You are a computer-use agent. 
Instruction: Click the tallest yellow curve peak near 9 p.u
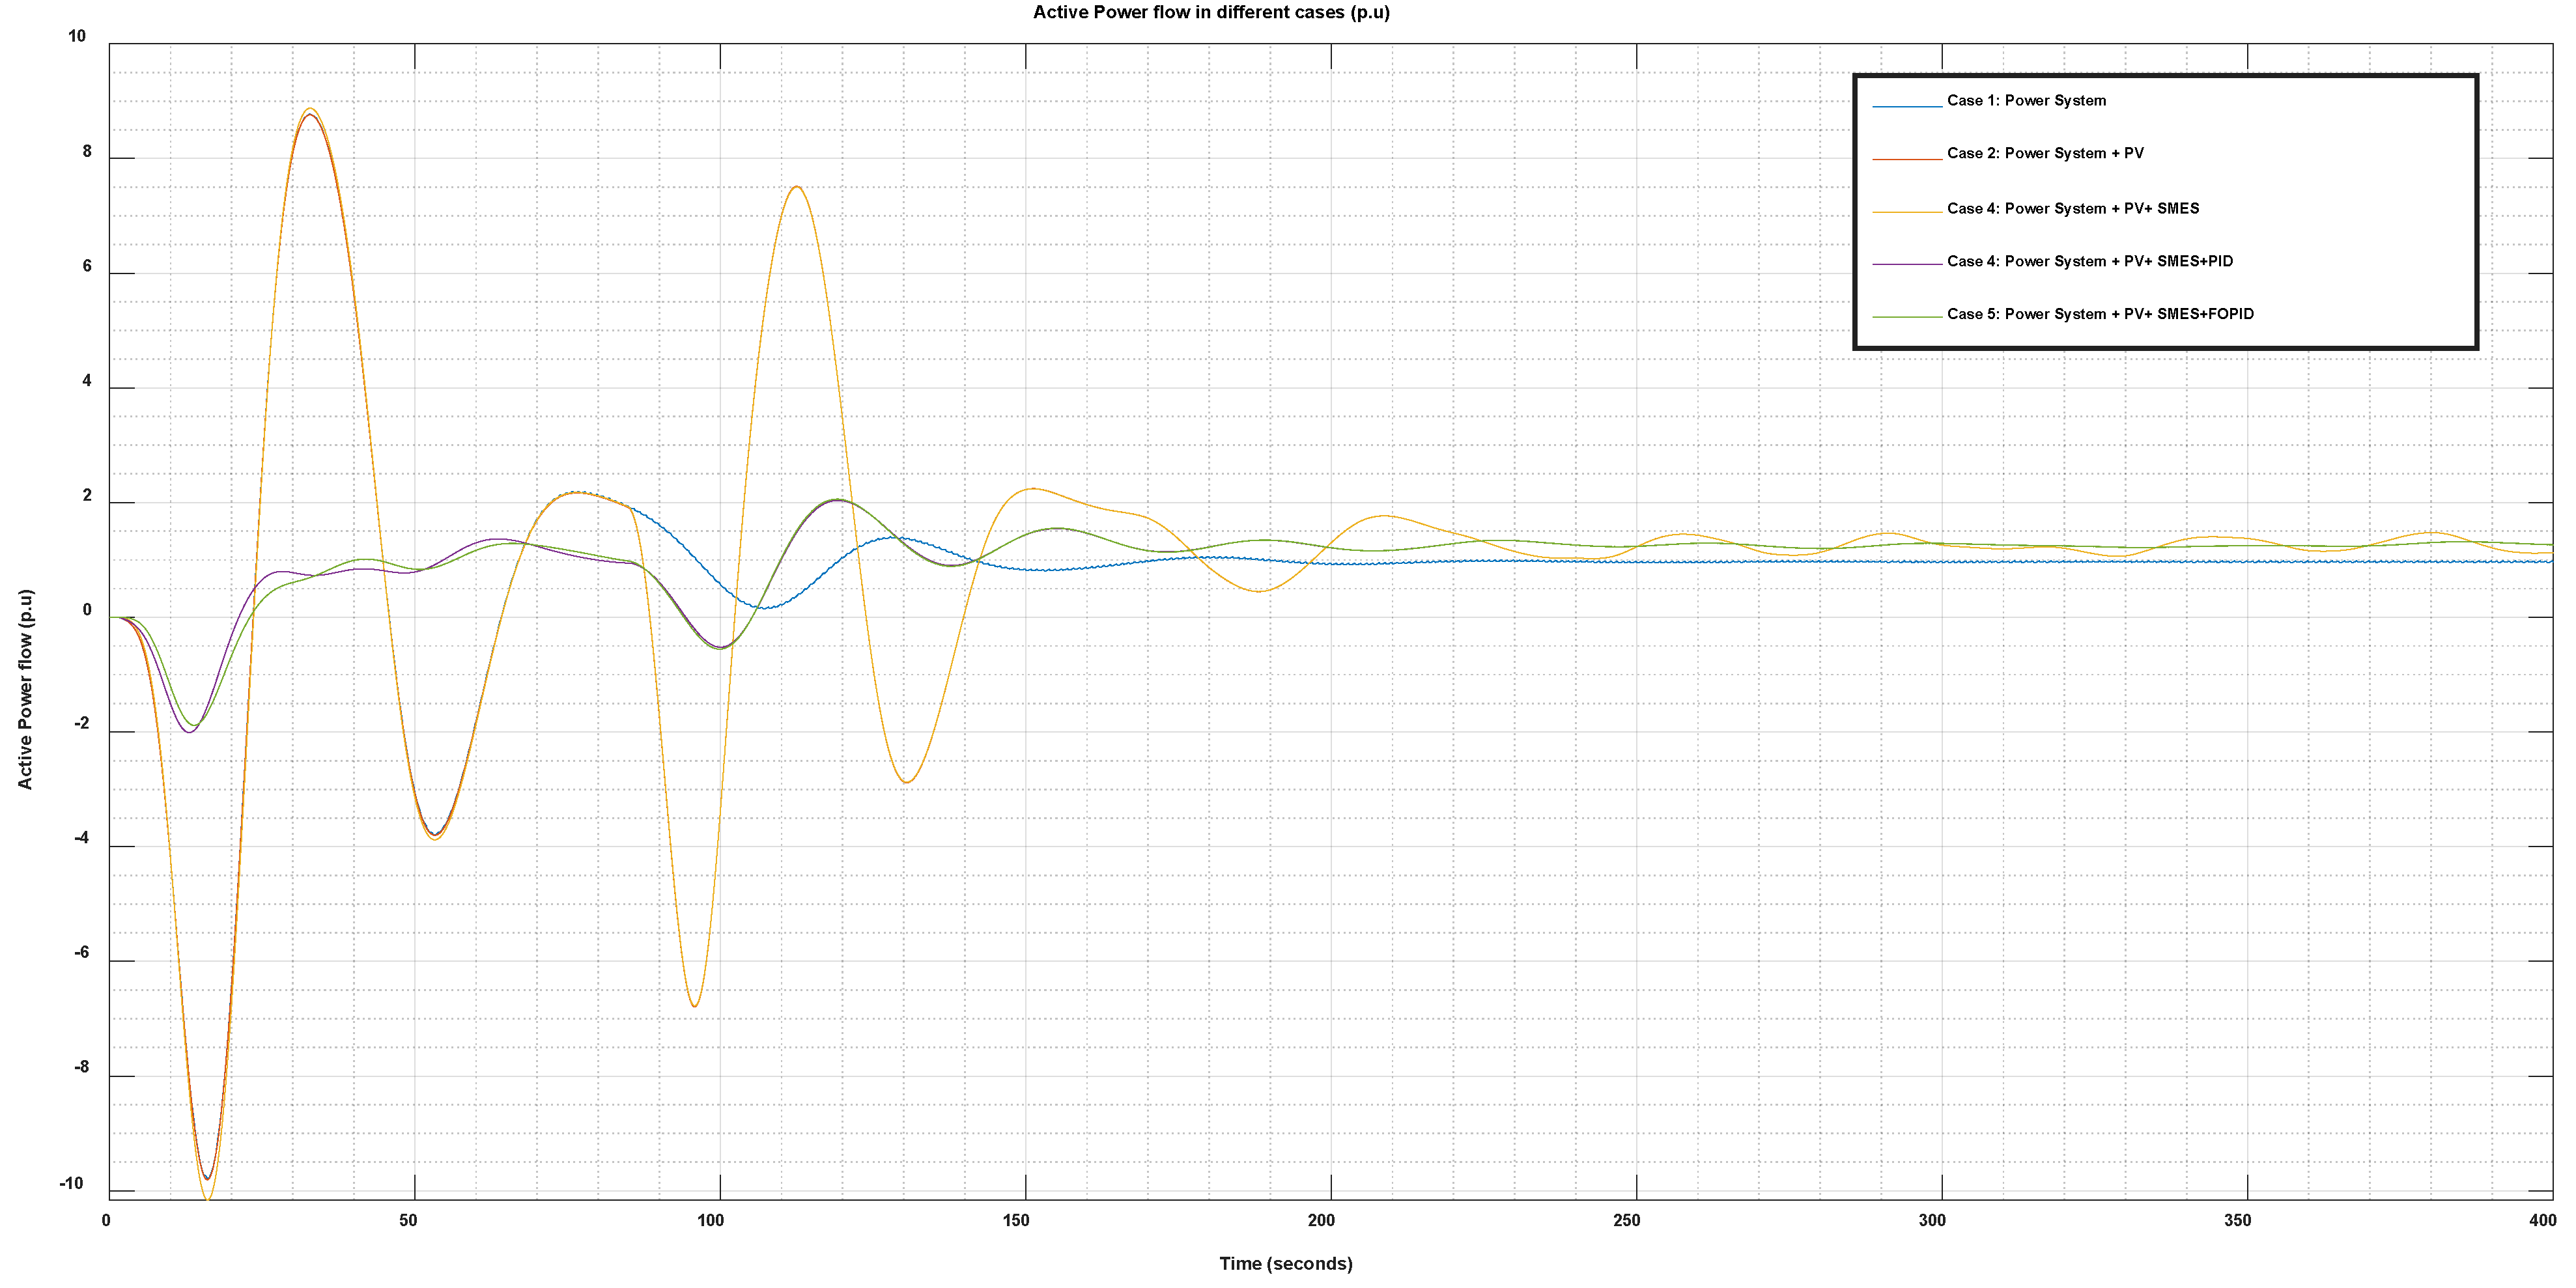[x=311, y=109]
